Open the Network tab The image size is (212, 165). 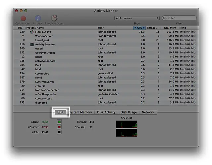click(x=148, y=112)
